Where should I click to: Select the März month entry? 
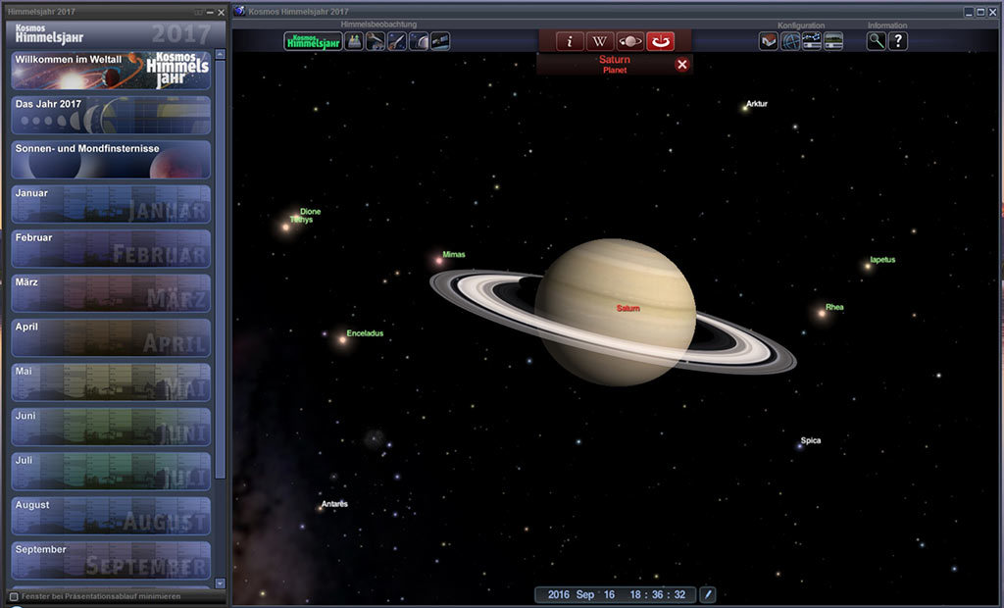(111, 293)
